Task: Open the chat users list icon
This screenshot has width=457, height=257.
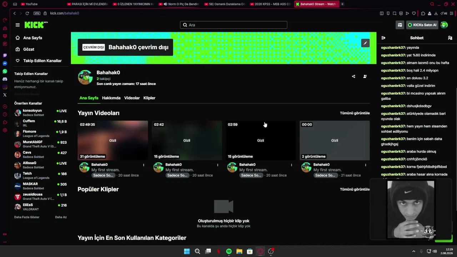Action: coord(450,38)
